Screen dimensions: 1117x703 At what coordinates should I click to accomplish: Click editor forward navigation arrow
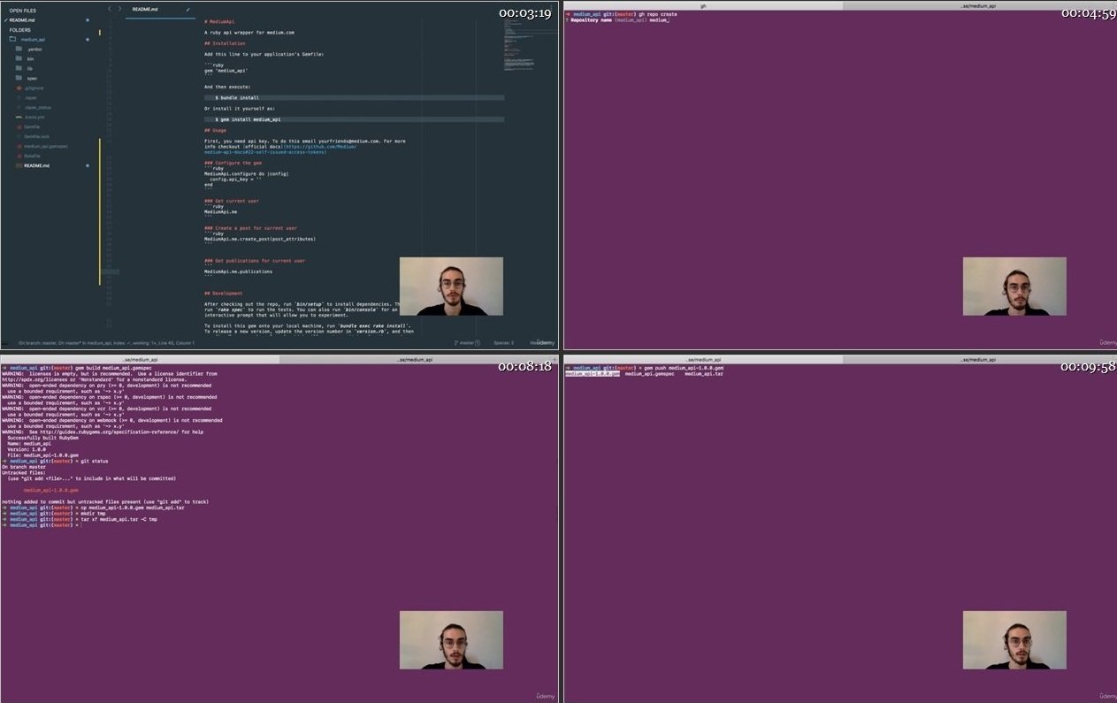tap(119, 9)
